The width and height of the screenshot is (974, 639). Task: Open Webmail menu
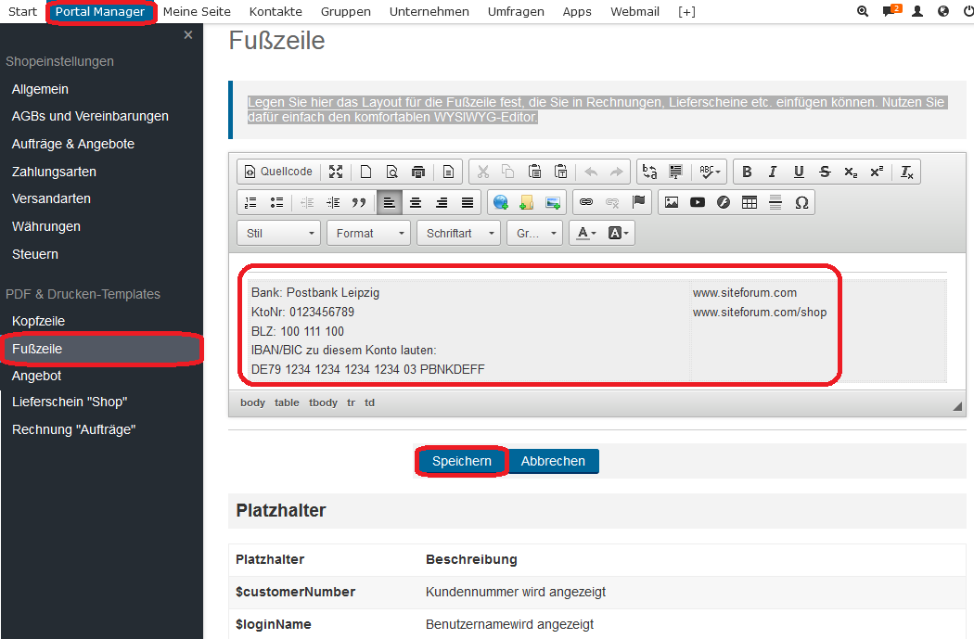634,12
